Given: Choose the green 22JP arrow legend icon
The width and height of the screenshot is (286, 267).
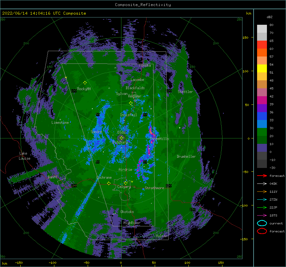Looking at the screenshot, I should (262, 207).
